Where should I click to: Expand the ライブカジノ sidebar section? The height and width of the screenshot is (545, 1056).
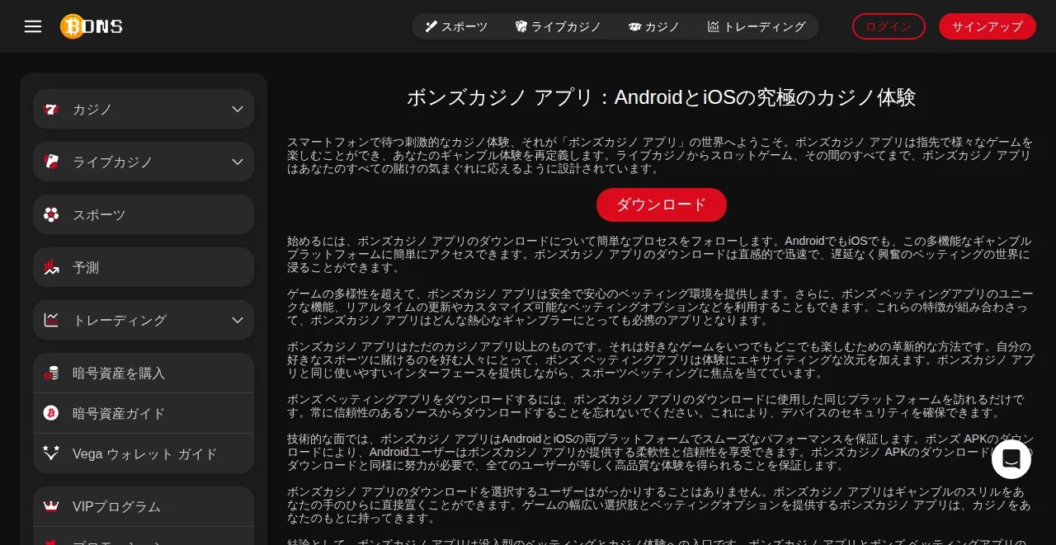pyautogui.click(x=238, y=162)
